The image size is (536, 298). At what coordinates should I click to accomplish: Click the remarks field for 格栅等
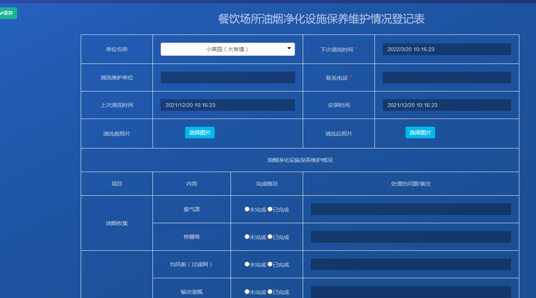point(411,237)
